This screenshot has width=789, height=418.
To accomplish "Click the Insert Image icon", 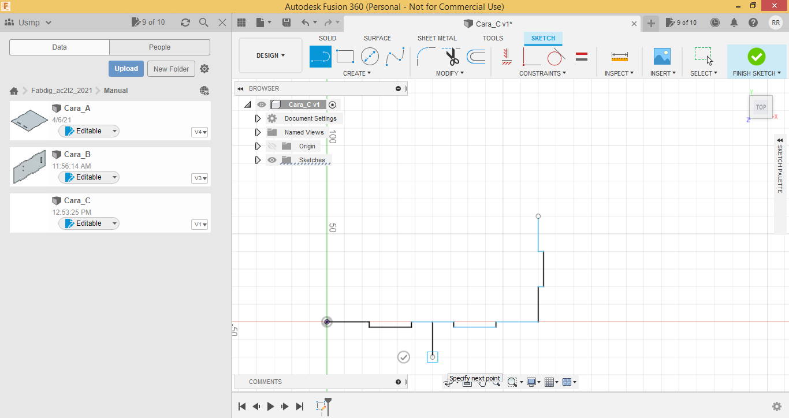I will 662,57.
